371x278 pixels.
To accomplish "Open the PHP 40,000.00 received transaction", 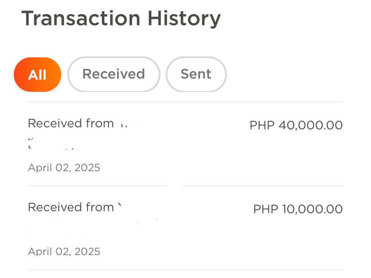I will coord(185,144).
